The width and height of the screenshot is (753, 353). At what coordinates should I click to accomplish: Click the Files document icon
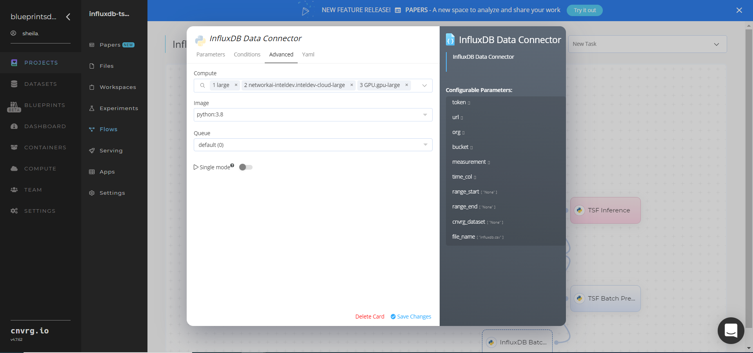click(x=92, y=66)
